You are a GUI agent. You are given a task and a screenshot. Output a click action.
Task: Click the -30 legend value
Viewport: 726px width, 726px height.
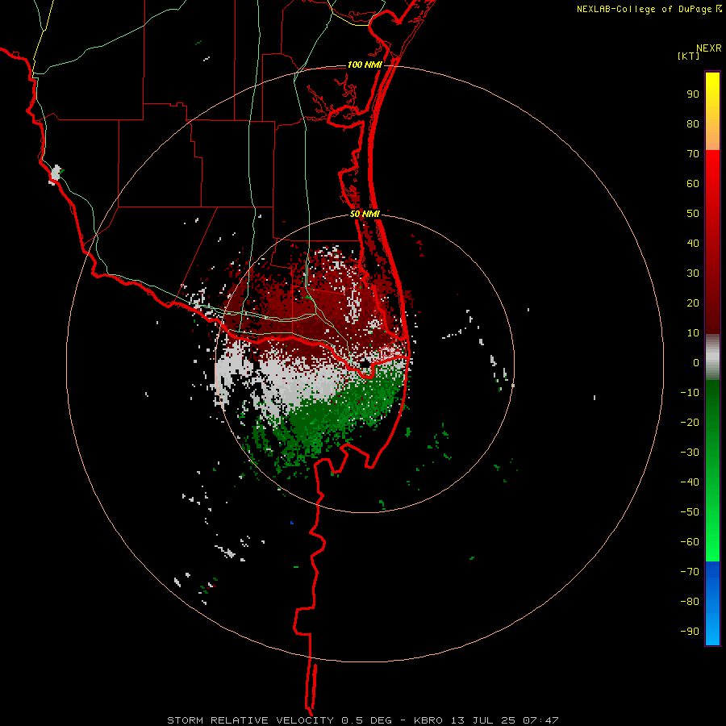point(690,453)
